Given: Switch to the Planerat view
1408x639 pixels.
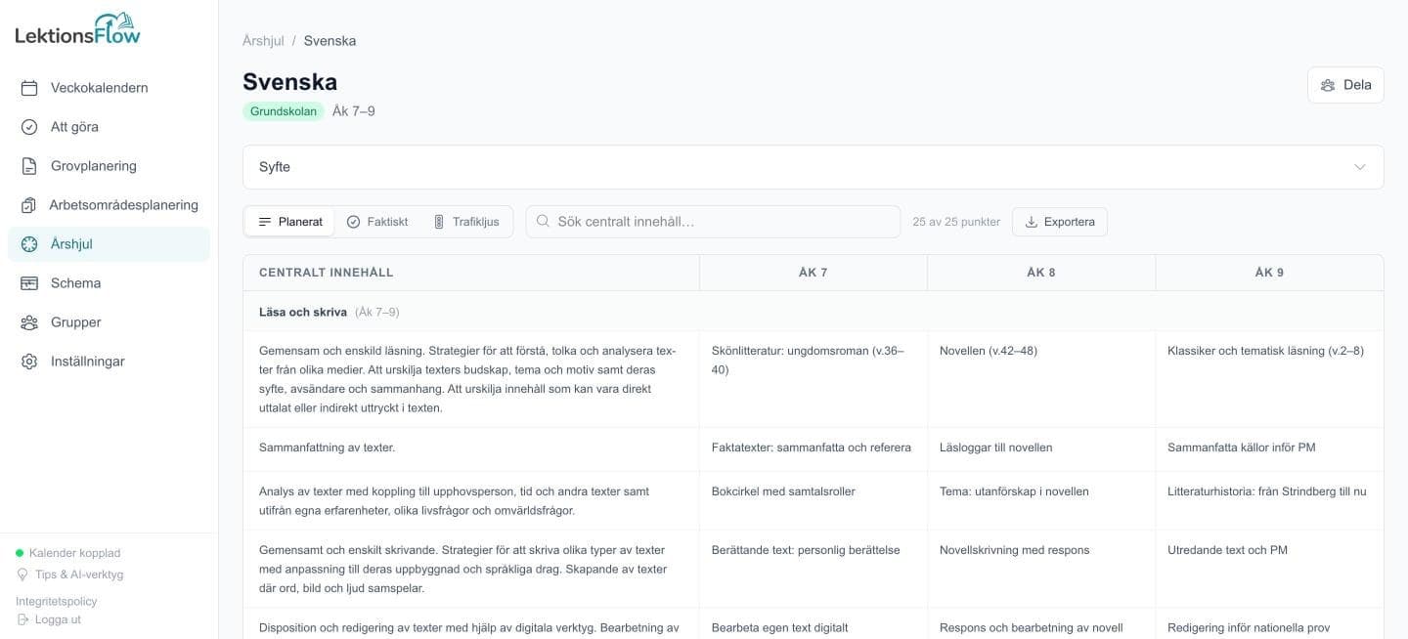Looking at the screenshot, I should click(x=289, y=222).
